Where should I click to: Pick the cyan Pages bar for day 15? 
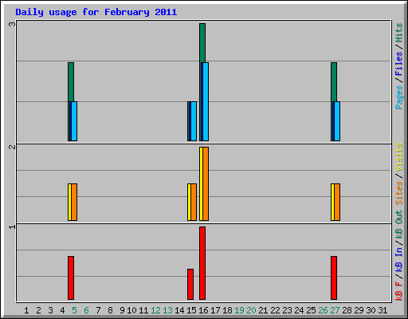[x=194, y=121]
